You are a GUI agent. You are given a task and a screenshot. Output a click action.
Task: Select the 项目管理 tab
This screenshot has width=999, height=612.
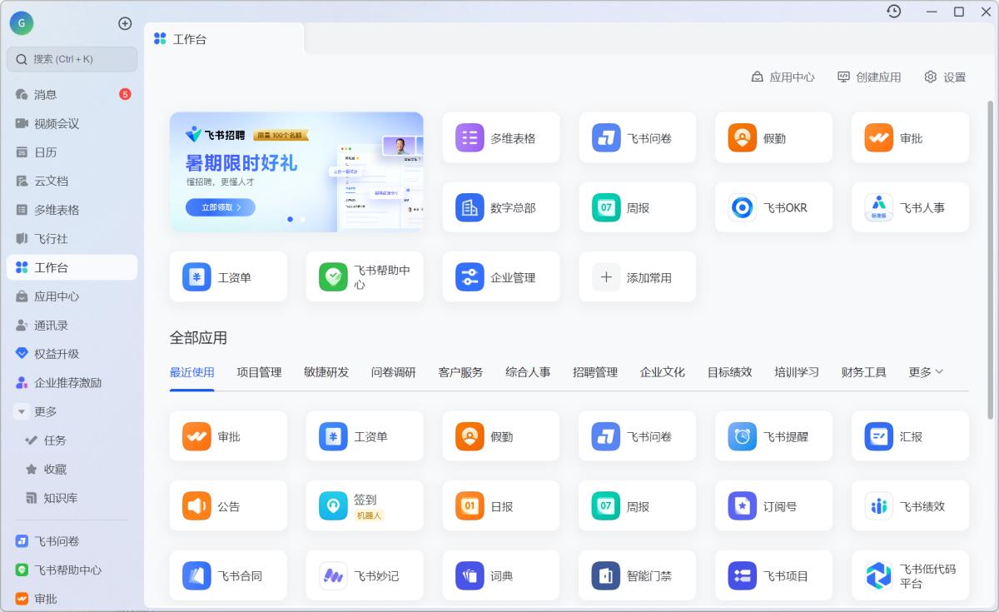coord(260,372)
